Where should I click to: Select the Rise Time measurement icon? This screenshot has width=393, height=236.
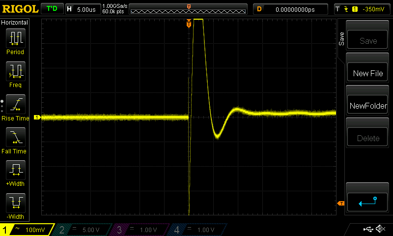[16, 104]
